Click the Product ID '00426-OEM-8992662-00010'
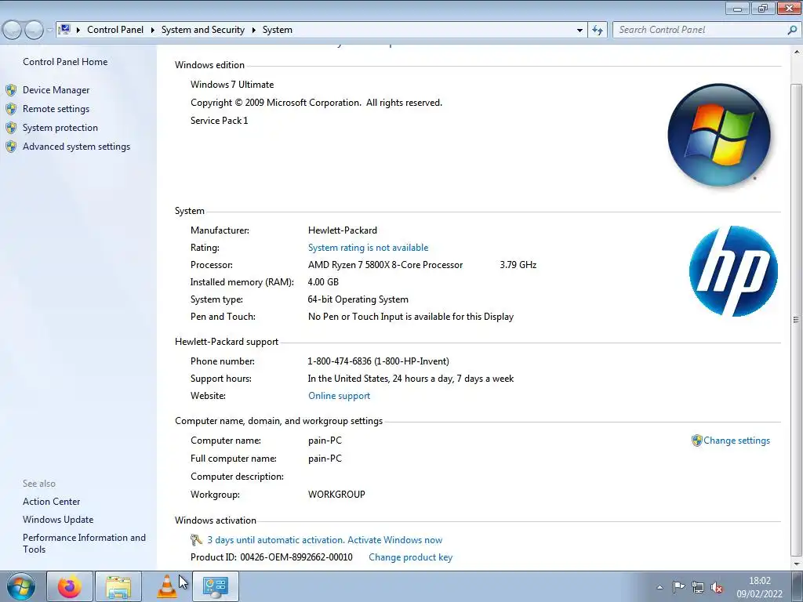The image size is (803, 602). tap(296, 557)
